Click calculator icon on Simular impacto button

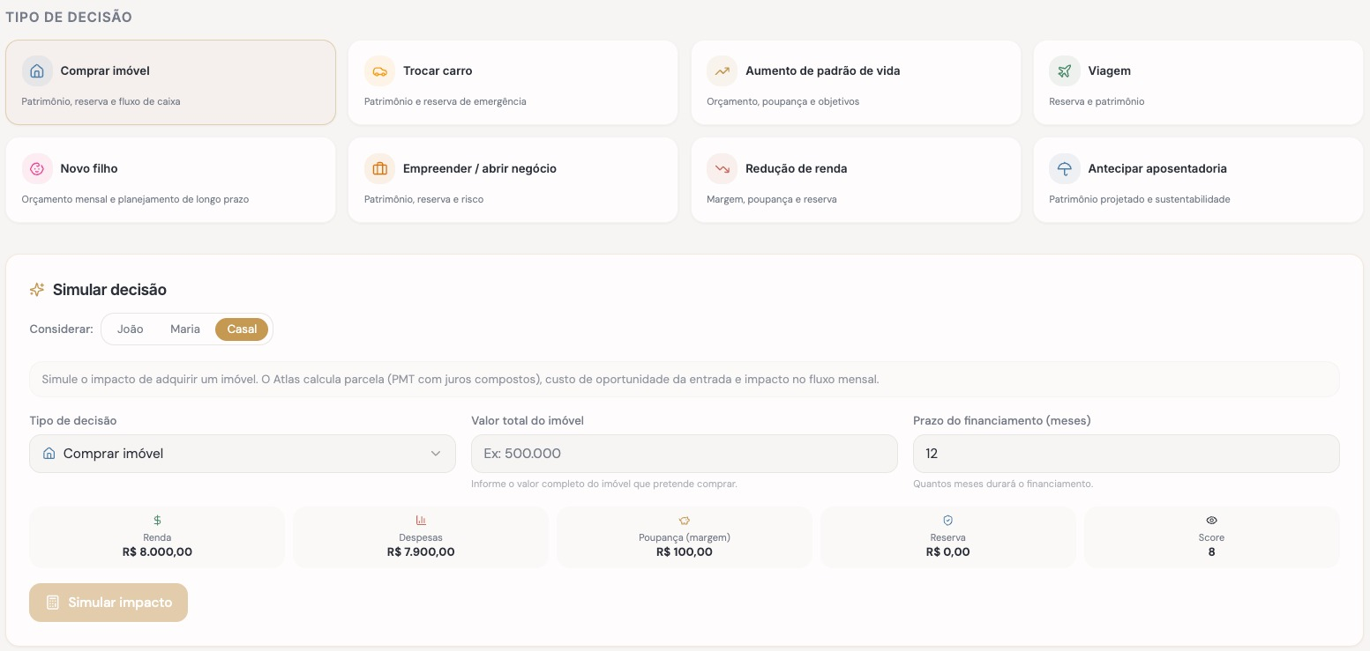coord(53,603)
